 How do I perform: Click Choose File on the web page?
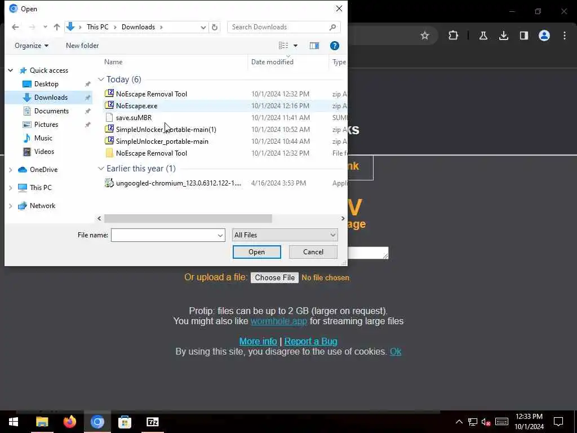click(274, 277)
